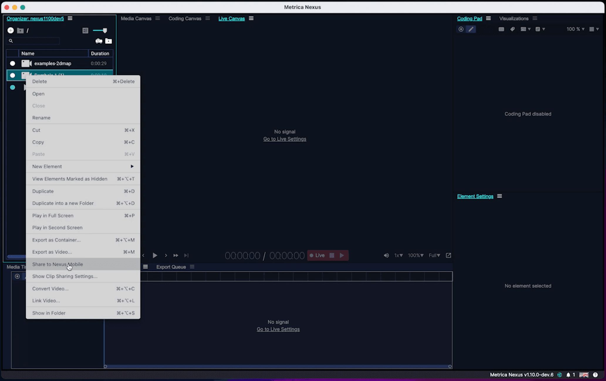This screenshot has width=606, height=381.
Task: Toggle the white circle beside examples-2dmap
Action: pyautogui.click(x=13, y=63)
